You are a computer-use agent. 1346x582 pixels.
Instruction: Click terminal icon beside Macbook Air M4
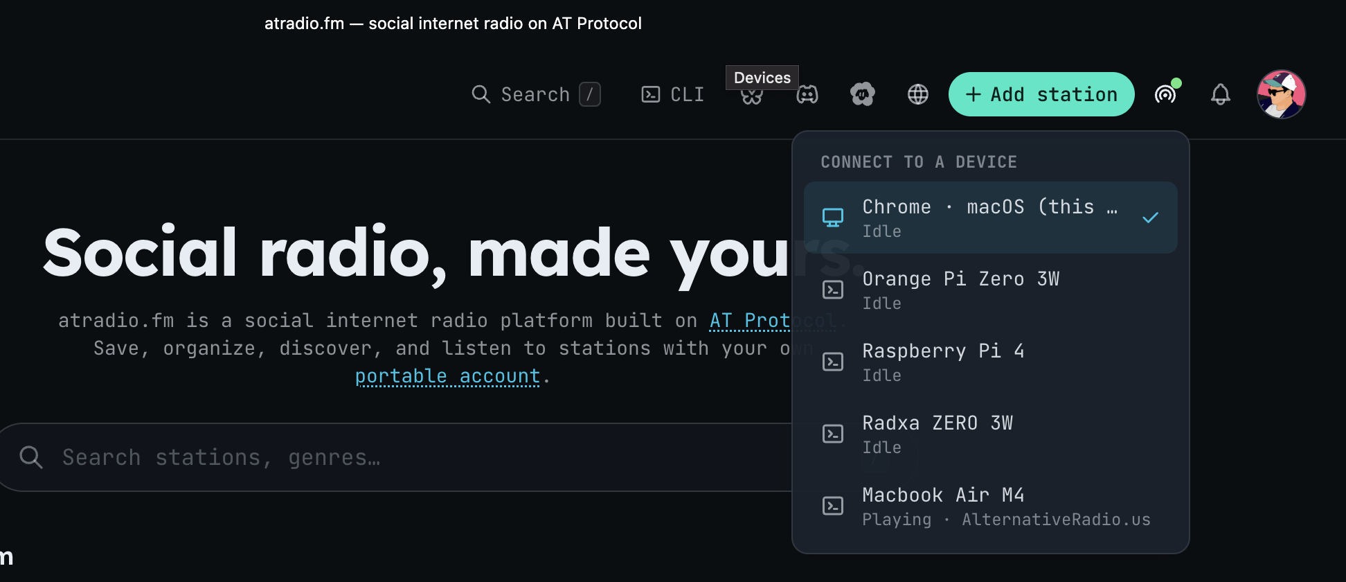click(833, 506)
